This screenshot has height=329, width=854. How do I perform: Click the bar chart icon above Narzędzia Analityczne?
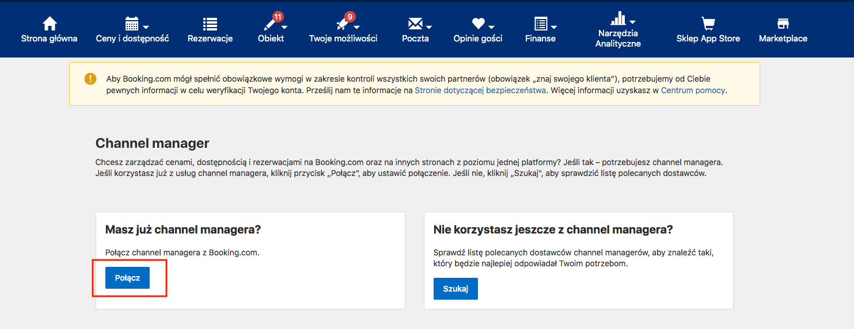tap(618, 18)
